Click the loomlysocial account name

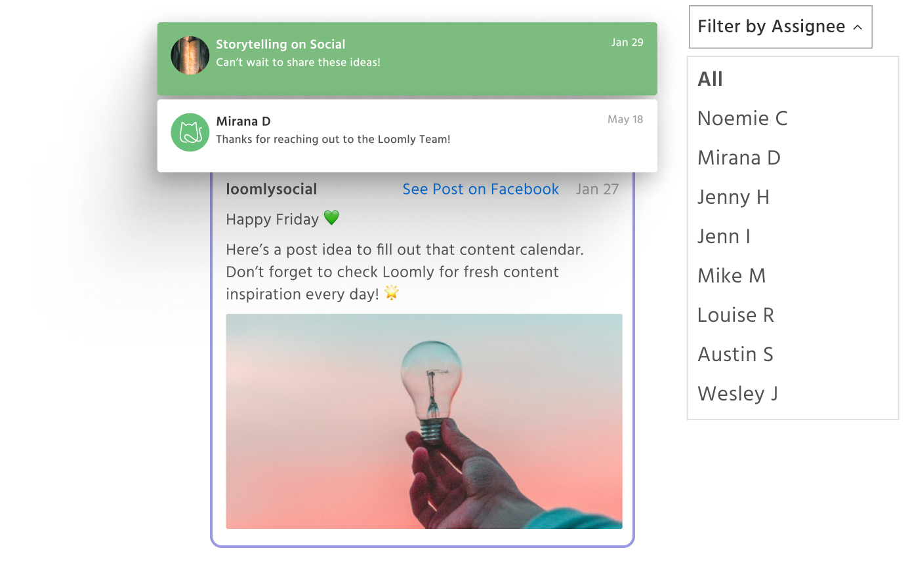272,189
